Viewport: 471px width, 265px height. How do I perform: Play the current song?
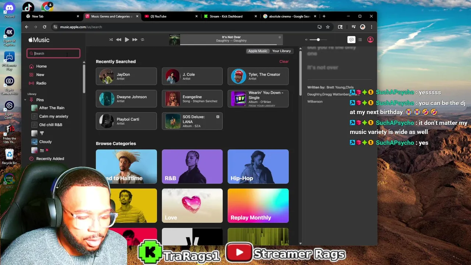[x=127, y=40]
